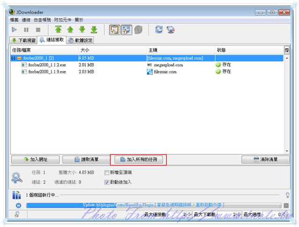Open the 連結 menu

pyautogui.click(x=26, y=20)
